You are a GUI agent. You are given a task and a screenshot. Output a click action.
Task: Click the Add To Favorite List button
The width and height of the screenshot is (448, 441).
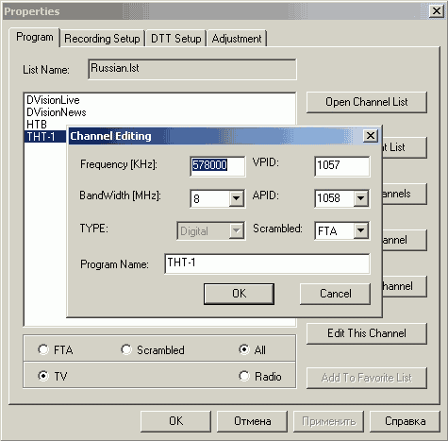[x=367, y=378]
